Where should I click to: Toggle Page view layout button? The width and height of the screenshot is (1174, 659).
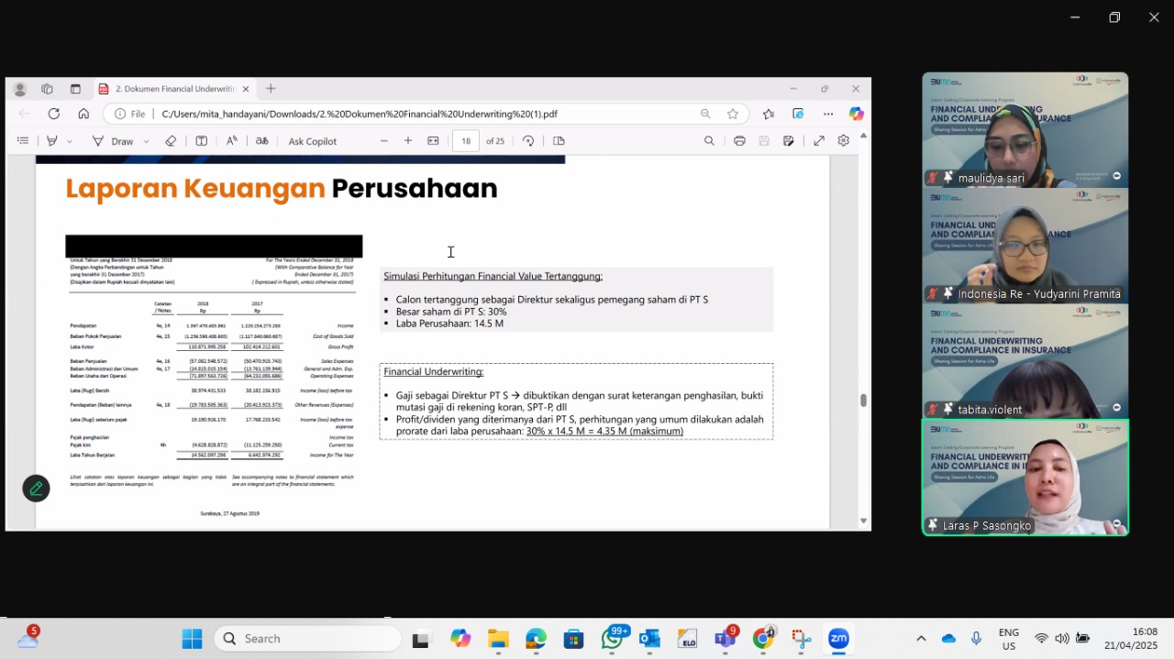pyautogui.click(x=559, y=141)
